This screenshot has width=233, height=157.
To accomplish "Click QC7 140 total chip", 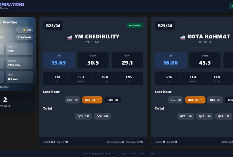I will tap(186, 116).
